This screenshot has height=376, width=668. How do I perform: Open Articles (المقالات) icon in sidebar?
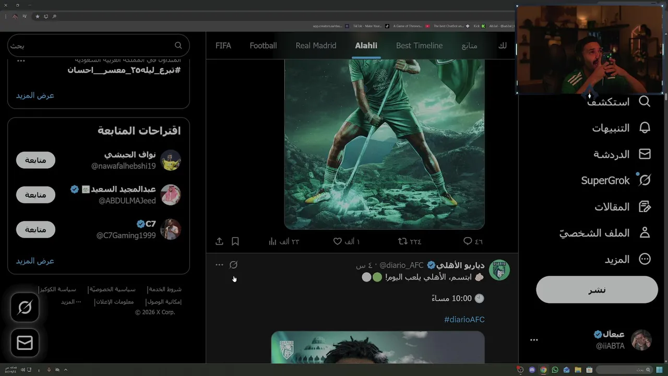point(645,207)
